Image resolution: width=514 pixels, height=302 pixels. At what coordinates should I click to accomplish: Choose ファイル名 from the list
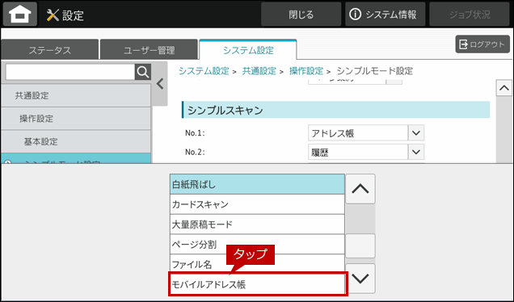click(x=257, y=263)
